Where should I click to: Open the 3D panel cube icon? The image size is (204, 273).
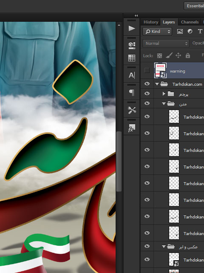(132, 46)
